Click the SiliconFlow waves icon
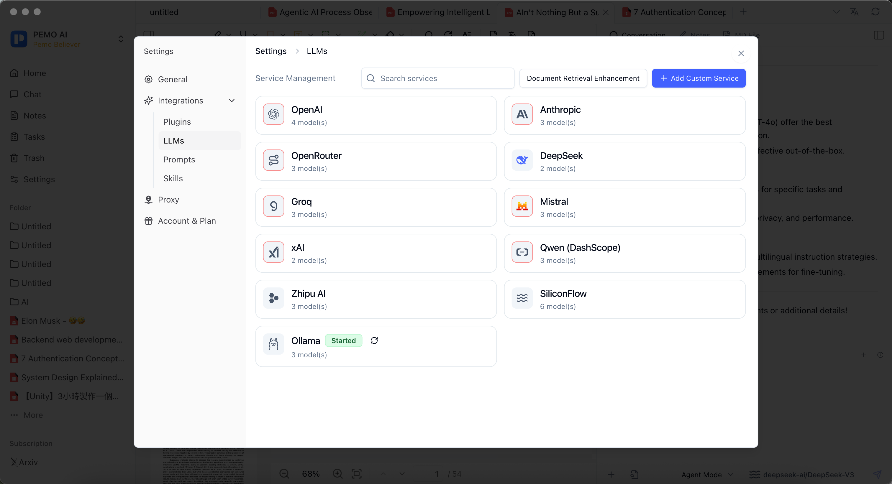The height and width of the screenshot is (484, 892). pyautogui.click(x=522, y=298)
